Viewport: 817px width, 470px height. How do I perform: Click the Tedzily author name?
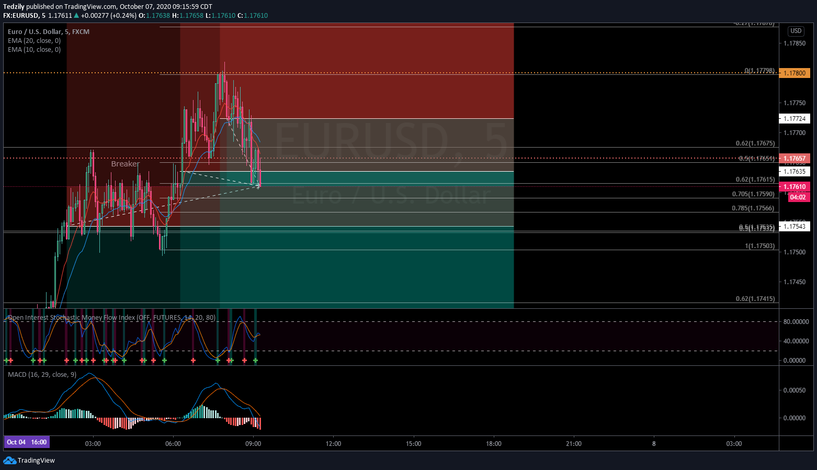click(14, 7)
